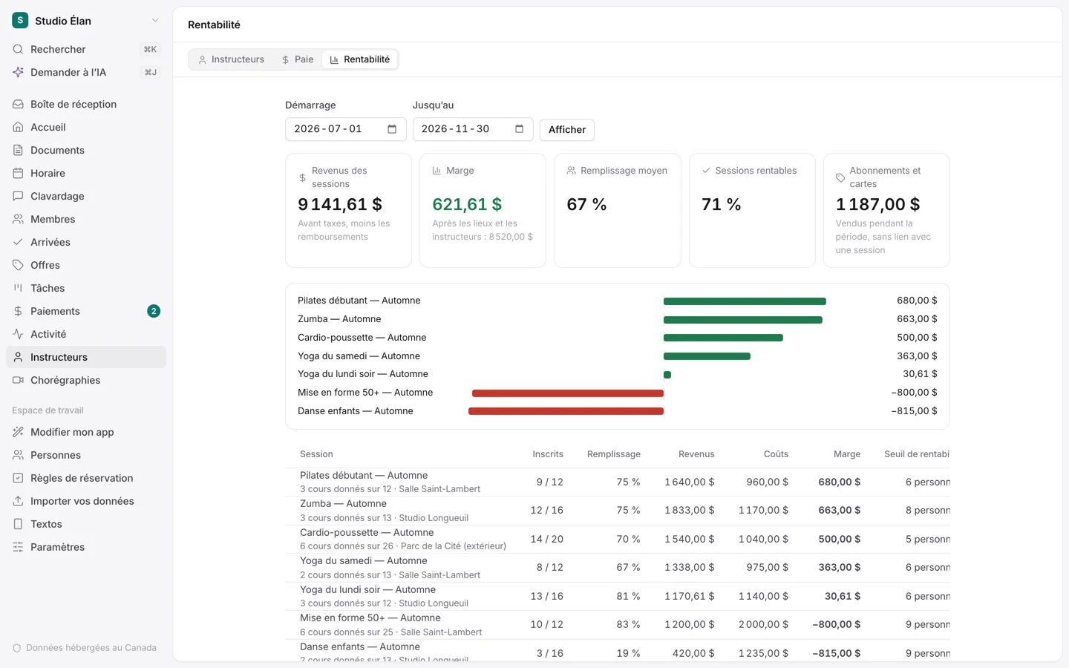The width and height of the screenshot is (1069, 668).
Task: Open Personnes in the sidebar
Action: (x=86, y=455)
